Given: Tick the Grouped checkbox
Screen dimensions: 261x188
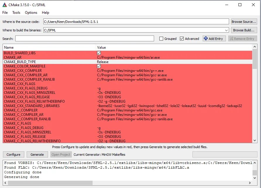Looking at the screenshot, I should pos(161,39).
